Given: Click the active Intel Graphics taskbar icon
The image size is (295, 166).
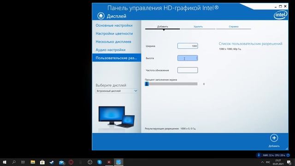Looking at the screenshot, I should [118, 162].
